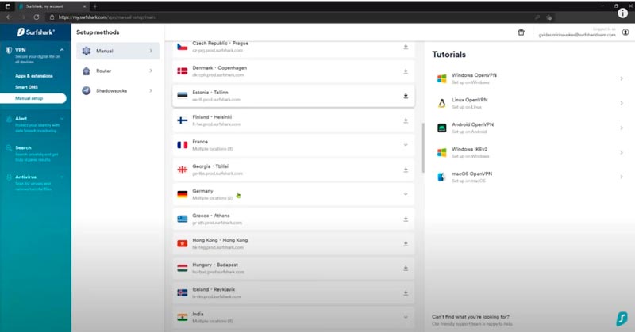Screen dimensions: 635x332
Task: Click the Router house icon
Action: tap(87, 71)
